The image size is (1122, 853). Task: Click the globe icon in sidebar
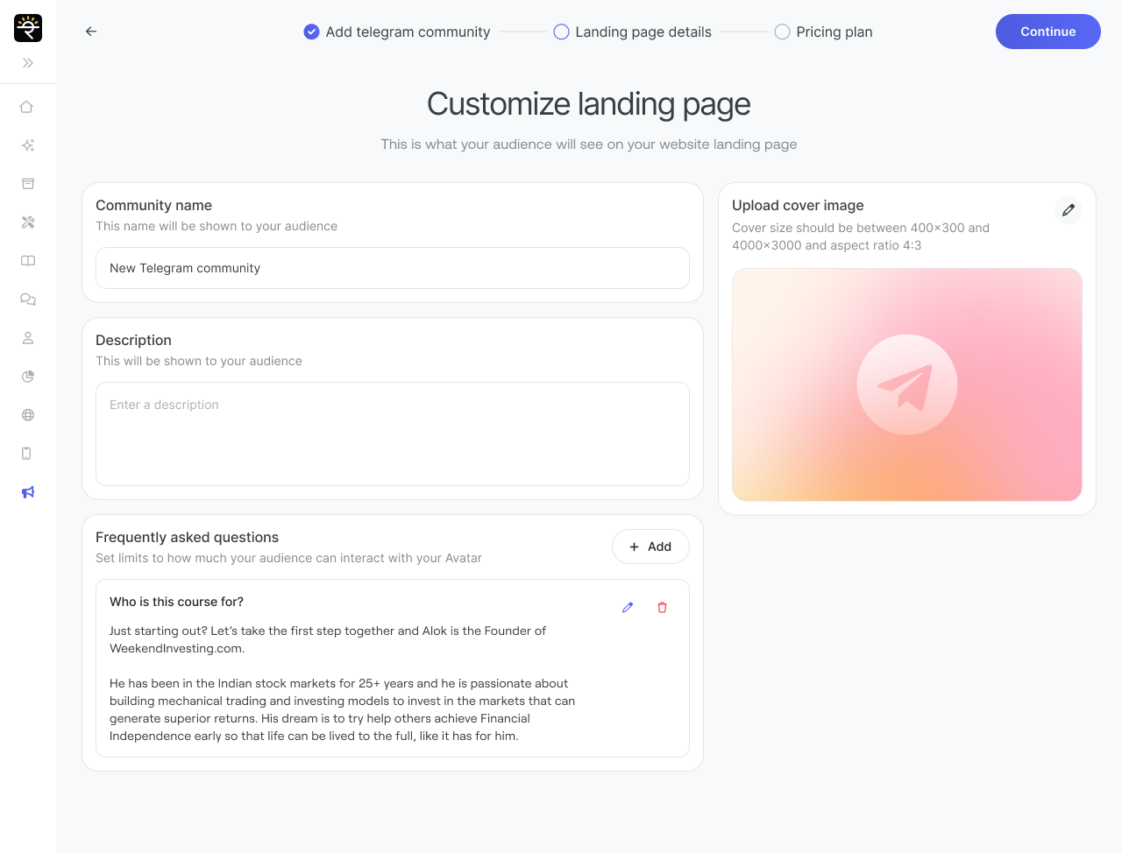pos(27,415)
